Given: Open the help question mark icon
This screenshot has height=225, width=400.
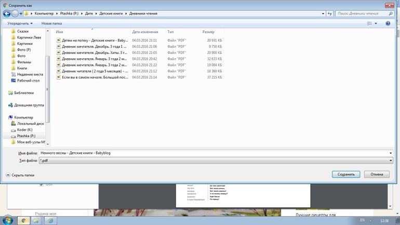Looking at the screenshot, I should (388, 23).
